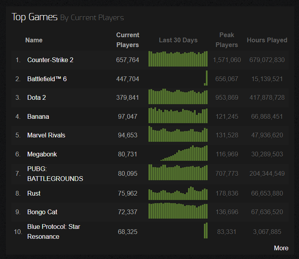This screenshot has width=299, height=259.
Task: Click the Megabonk 30-day chart
Action: pos(178,153)
